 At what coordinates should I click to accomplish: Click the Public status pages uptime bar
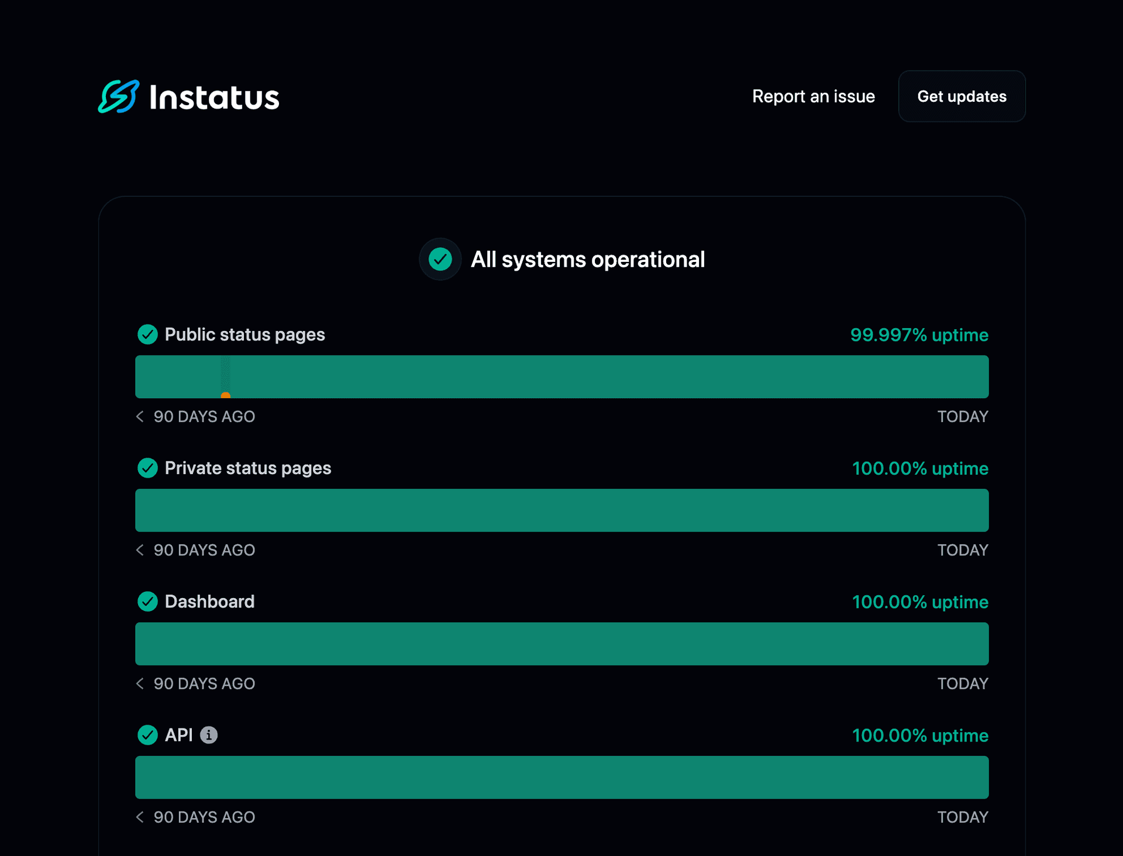click(561, 377)
